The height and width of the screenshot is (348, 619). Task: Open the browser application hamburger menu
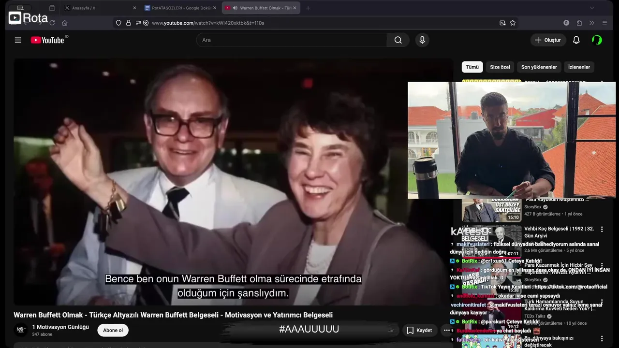tap(604, 23)
